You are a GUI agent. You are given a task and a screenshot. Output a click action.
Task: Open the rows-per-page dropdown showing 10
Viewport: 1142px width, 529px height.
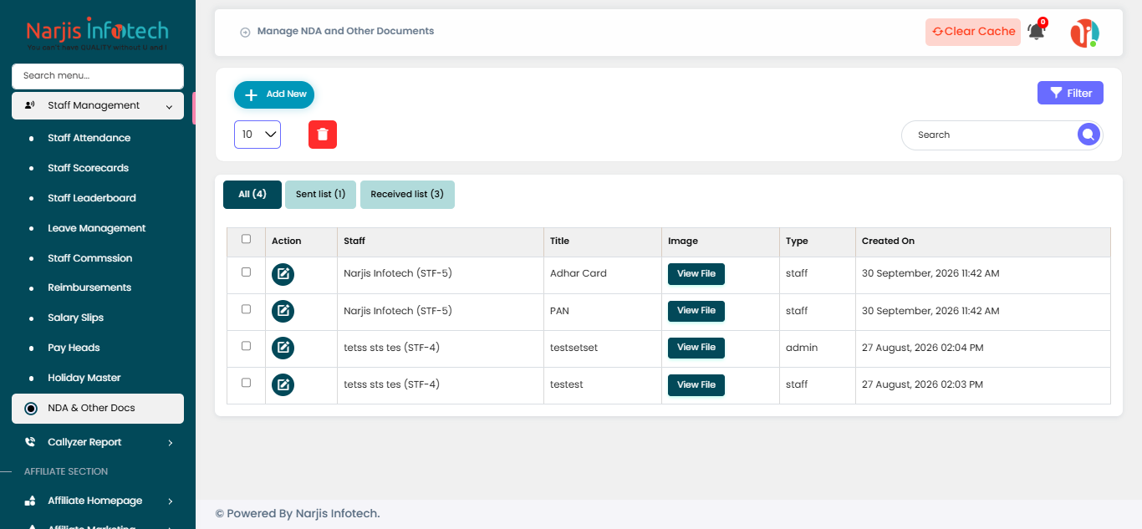[257, 135]
